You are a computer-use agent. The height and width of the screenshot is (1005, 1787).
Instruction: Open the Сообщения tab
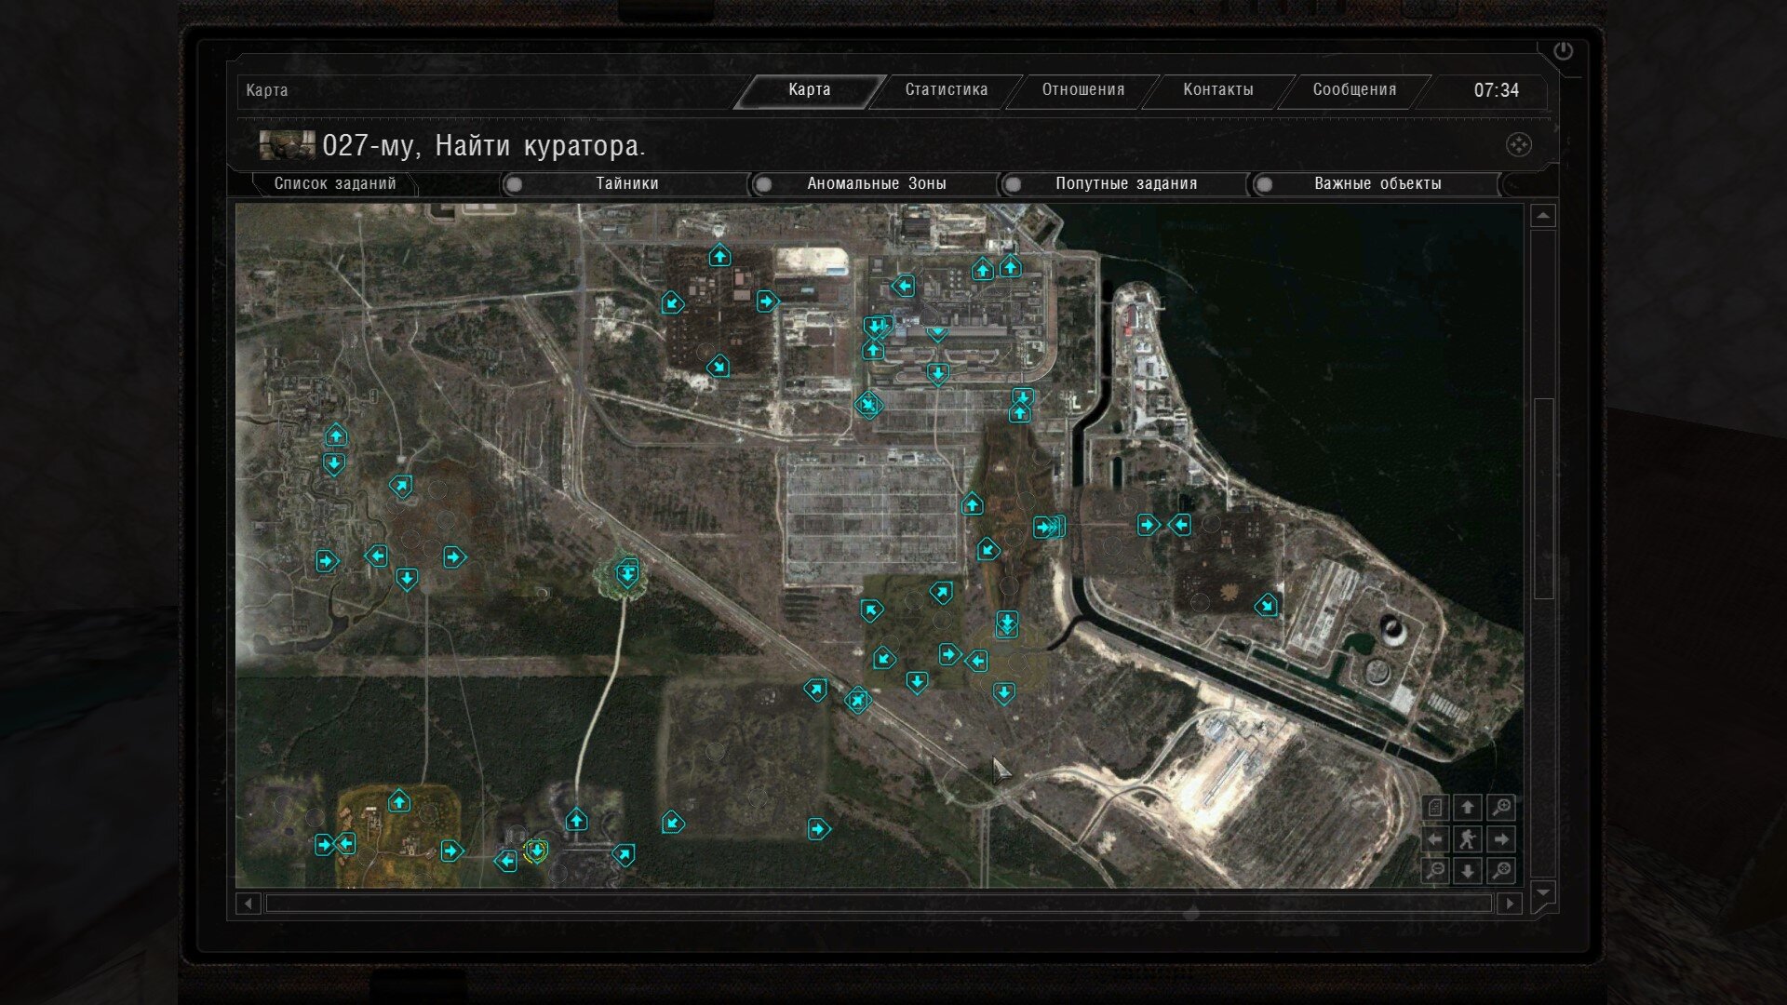1353,90
